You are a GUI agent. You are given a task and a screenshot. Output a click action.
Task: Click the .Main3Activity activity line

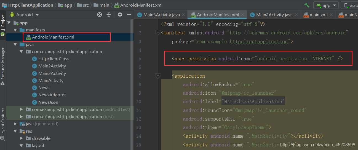click(253, 136)
